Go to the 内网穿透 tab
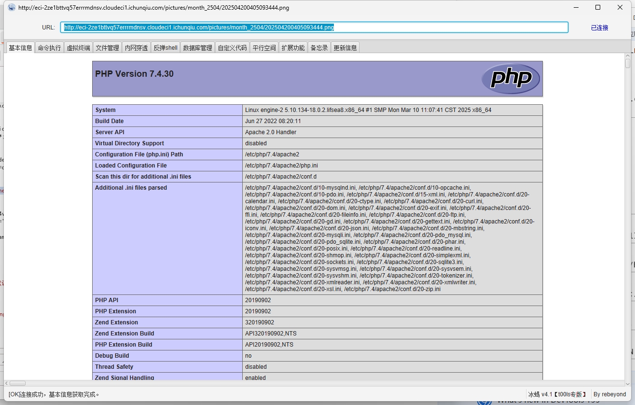 tap(136, 48)
